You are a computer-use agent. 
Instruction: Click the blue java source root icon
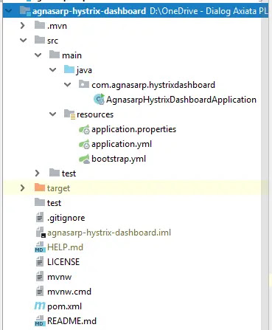(69, 69)
